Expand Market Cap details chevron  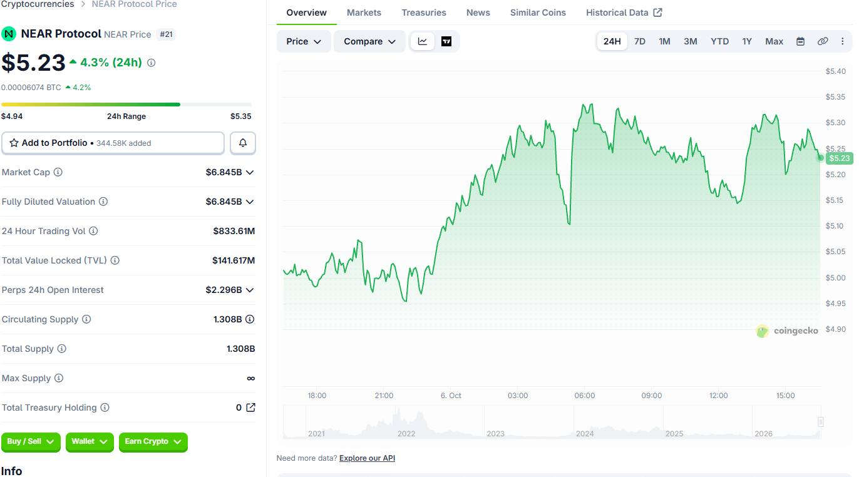(250, 172)
